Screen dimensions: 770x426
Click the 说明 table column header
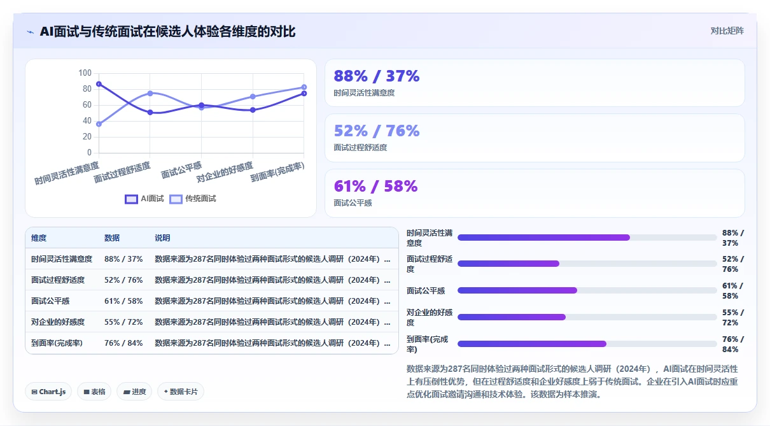(x=162, y=238)
